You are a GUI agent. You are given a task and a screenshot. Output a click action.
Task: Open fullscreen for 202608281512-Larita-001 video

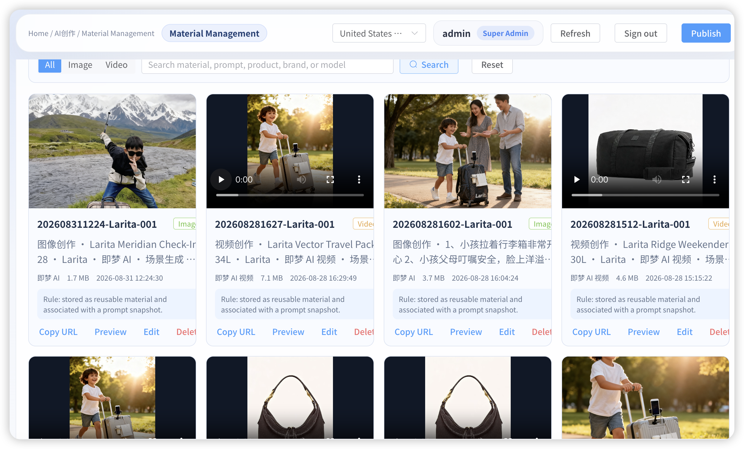pyautogui.click(x=685, y=179)
